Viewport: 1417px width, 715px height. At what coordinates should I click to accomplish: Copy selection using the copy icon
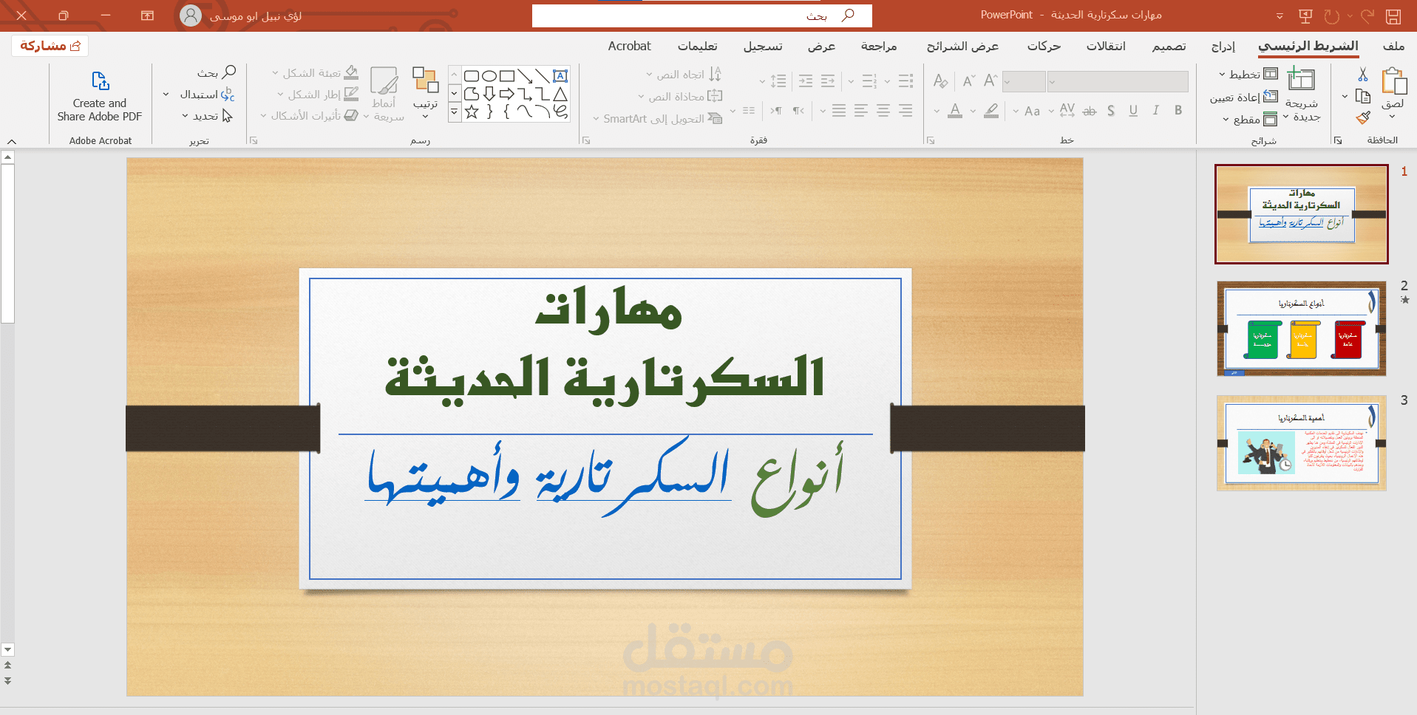tap(1363, 96)
